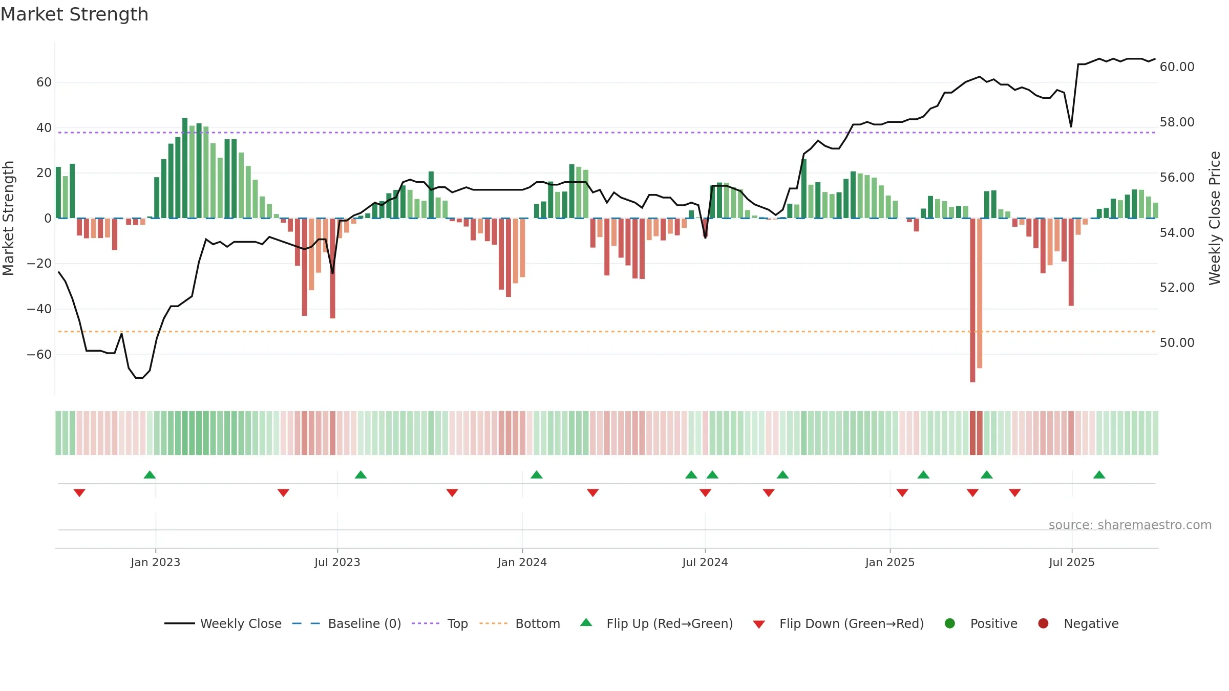1229x691 pixels.
Task: Toggle the Baseline (0) legend entry
Action: 347,623
